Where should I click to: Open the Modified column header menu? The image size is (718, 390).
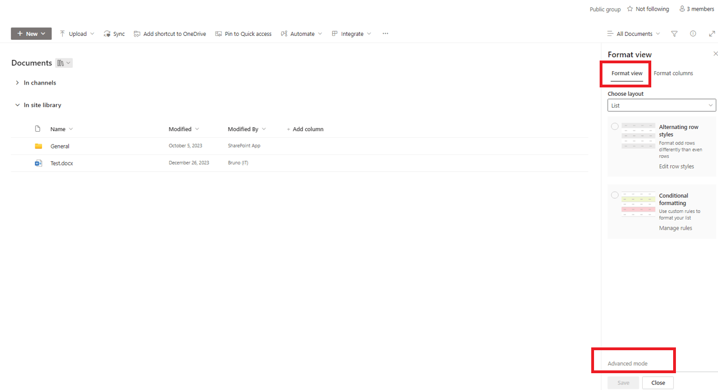click(185, 129)
